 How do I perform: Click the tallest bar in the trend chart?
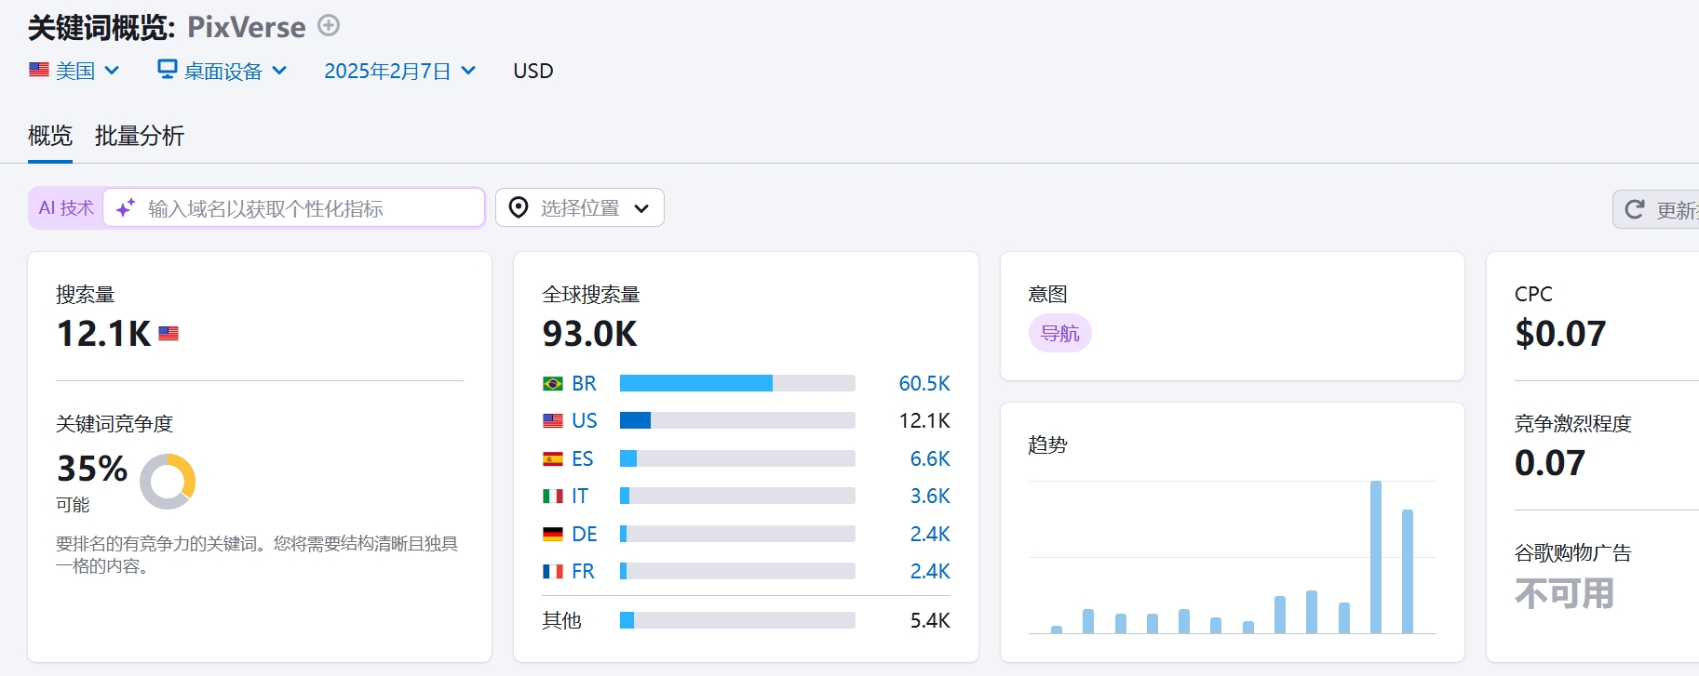[1375, 556]
